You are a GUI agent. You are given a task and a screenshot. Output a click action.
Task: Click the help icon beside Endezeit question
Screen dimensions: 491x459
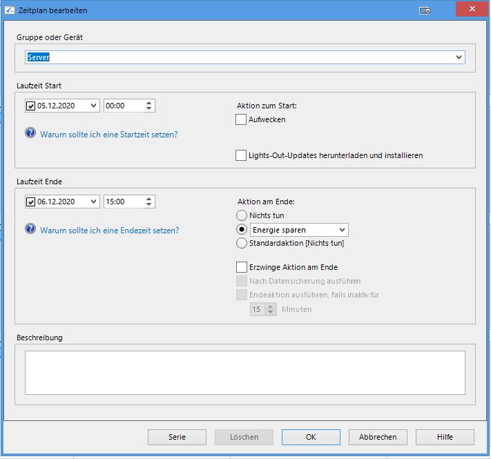(x=30, y=229)
